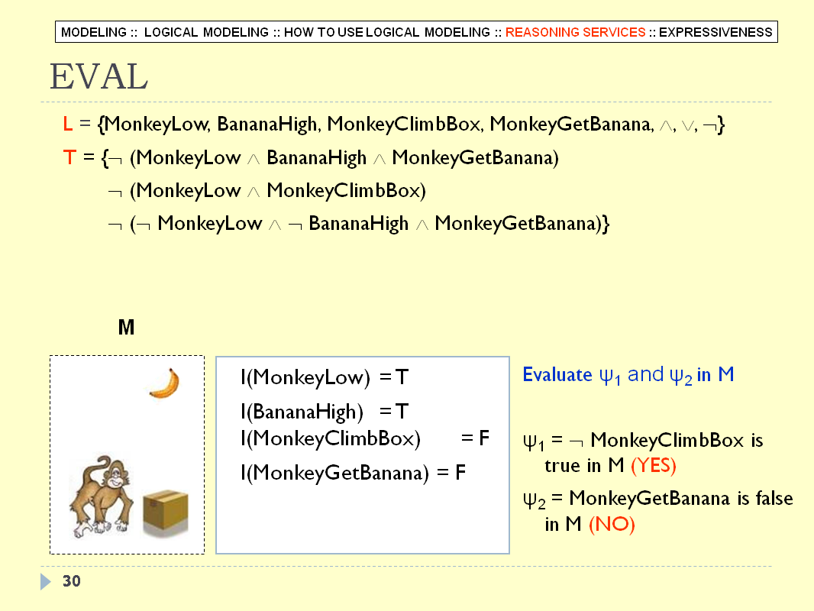Click the blue Evaluate ψ1 and ψ2 in M heading
This screenshot has height=611, width=814.
pos(628,375)
